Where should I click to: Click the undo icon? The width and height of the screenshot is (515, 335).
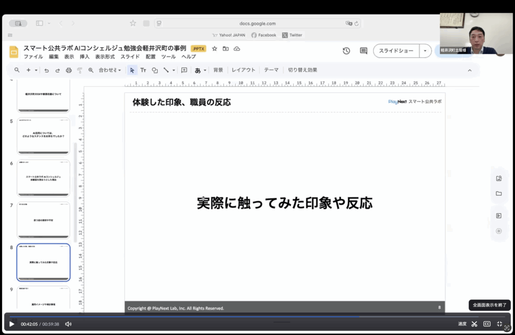click(x=47, y=70)
